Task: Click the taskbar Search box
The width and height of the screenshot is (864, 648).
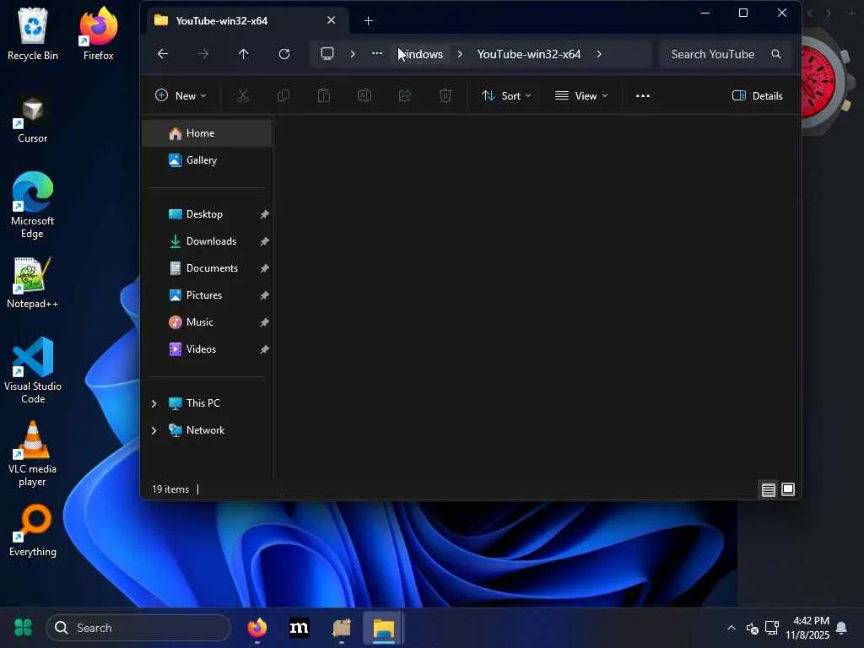Action: tap(138, 628)
